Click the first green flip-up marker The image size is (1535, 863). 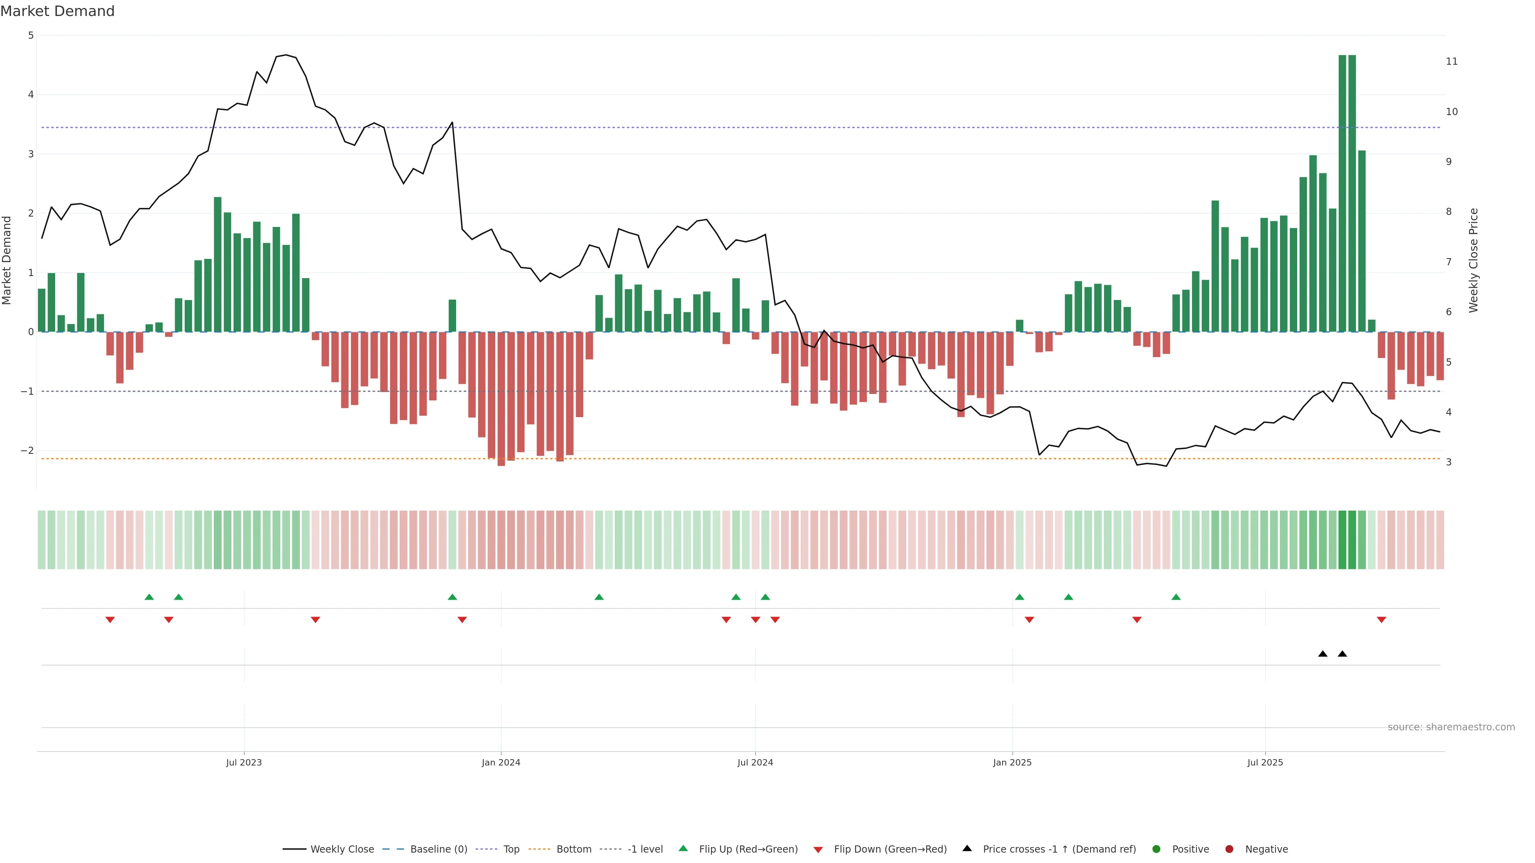click(149, 597)
